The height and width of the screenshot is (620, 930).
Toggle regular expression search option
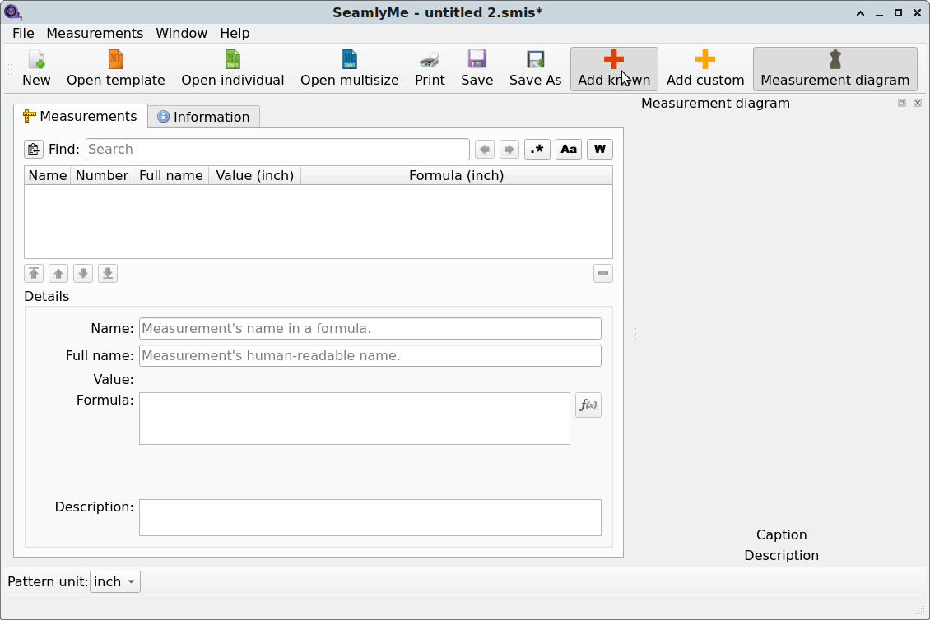[x=537, y=150]
